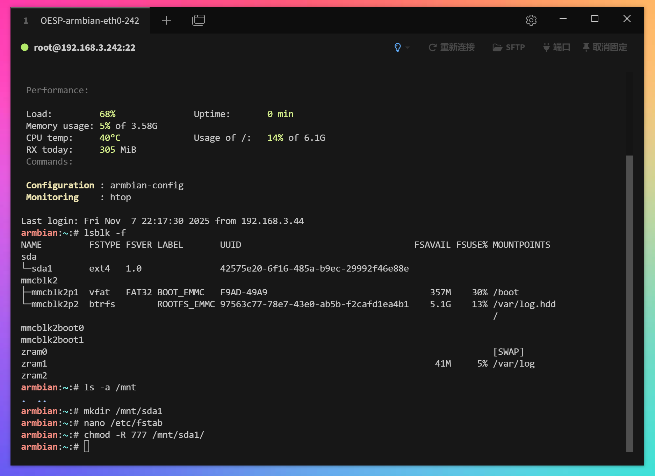Click the root@192.168.3.242:22 host label

coord(85,48)
